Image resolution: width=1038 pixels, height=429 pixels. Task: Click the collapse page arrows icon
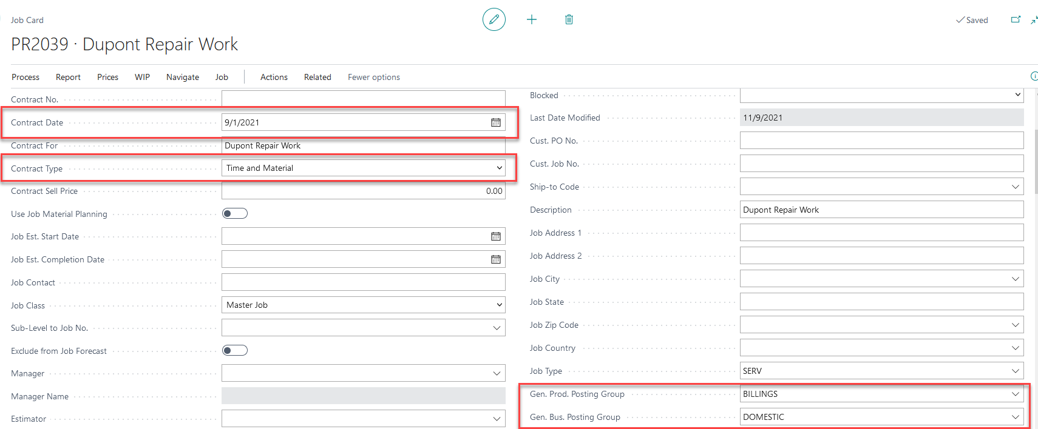(1034, 20)
